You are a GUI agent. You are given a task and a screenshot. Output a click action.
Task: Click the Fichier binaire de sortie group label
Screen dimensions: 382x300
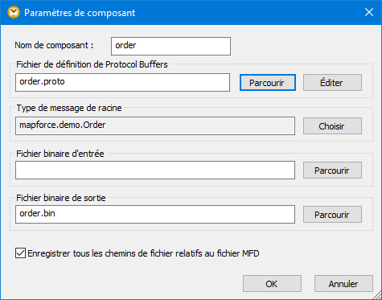[x=61, y=198]
